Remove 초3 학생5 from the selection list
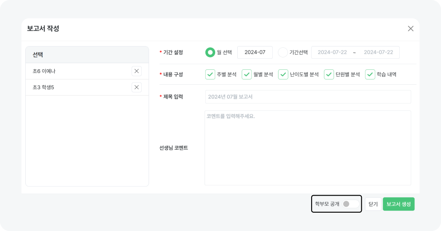 tap(136, 87)
